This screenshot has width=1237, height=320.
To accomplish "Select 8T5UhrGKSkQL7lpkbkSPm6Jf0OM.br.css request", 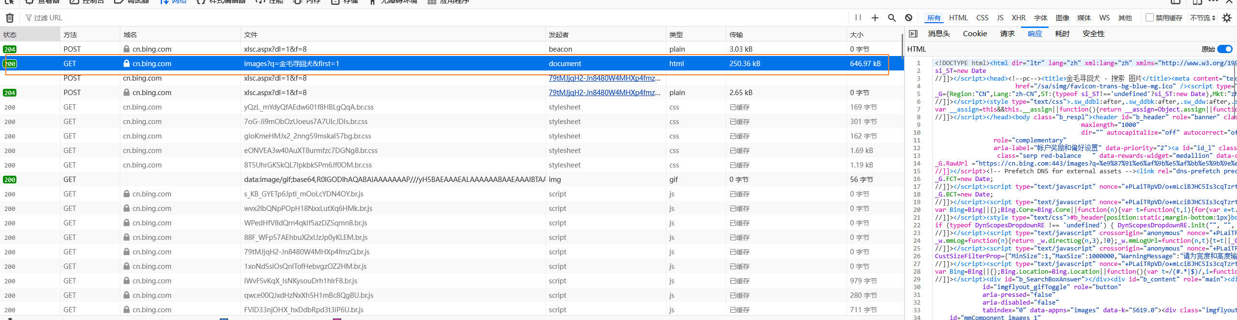I will point(452,165).
